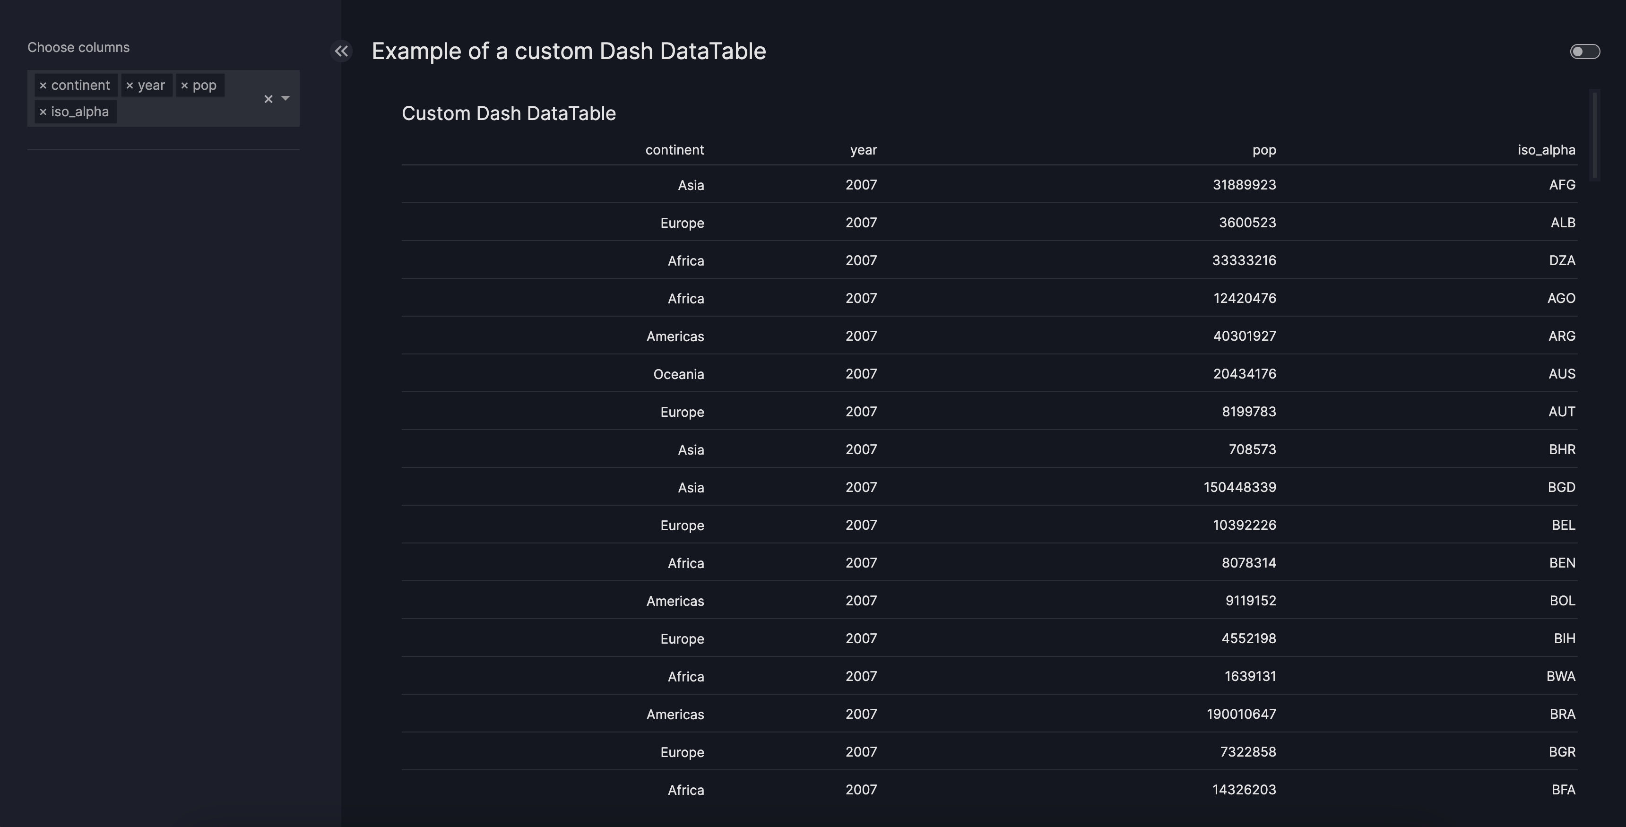
Task: Toggle the theme switch at top right
Action: pyautogui.click(x=1585, y=51)
